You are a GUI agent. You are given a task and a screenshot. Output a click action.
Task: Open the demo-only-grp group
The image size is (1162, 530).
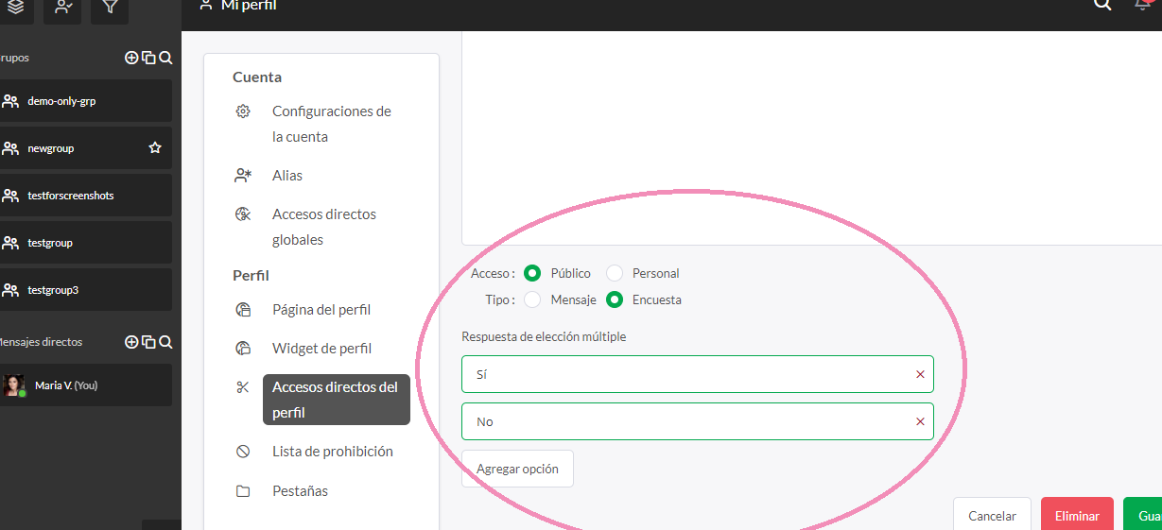85,101
